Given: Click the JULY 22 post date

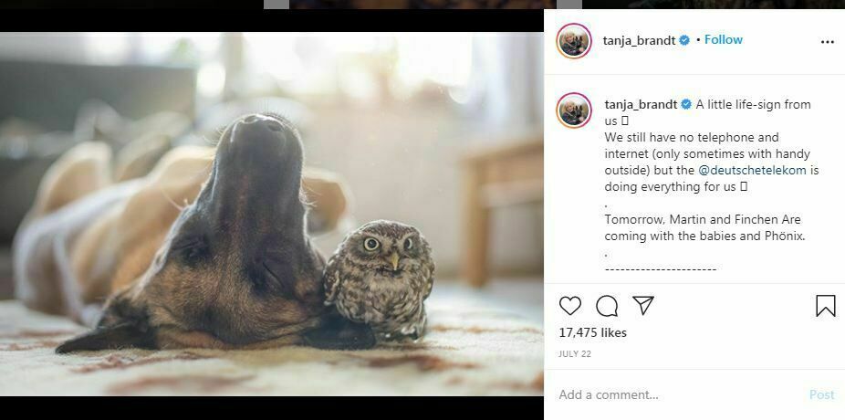Looking at the screenshot, I should 577,353.
